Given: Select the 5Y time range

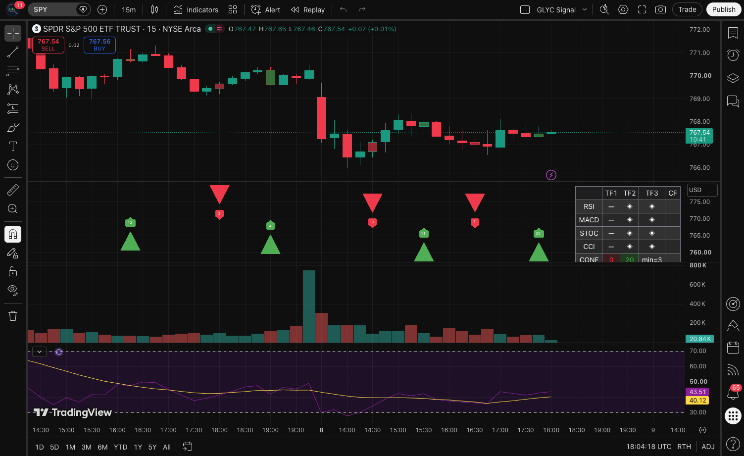Looking at the screenshot, I should 152,447.
